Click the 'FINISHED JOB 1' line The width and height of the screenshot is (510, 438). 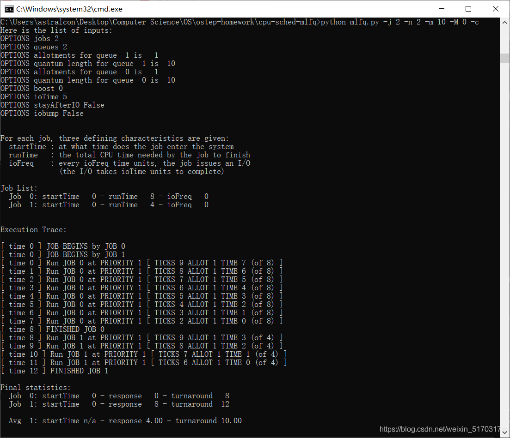[x=54, y=371]
